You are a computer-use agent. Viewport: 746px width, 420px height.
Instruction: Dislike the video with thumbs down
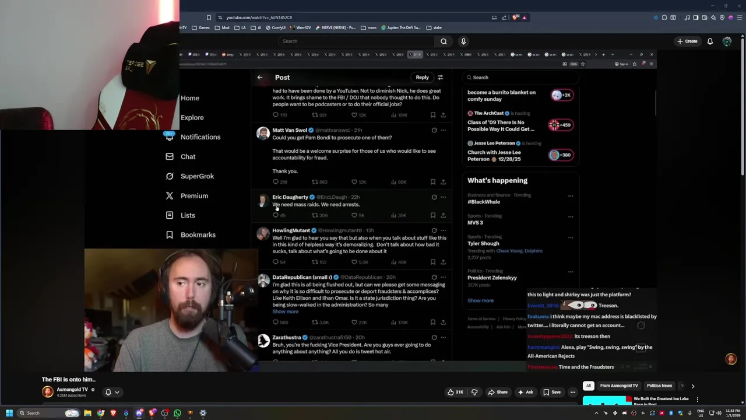(x=474, y=392)
